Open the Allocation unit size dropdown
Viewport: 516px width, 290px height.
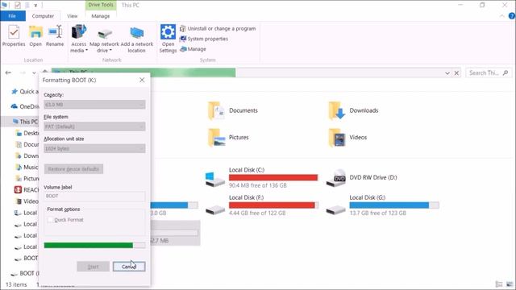94,148
